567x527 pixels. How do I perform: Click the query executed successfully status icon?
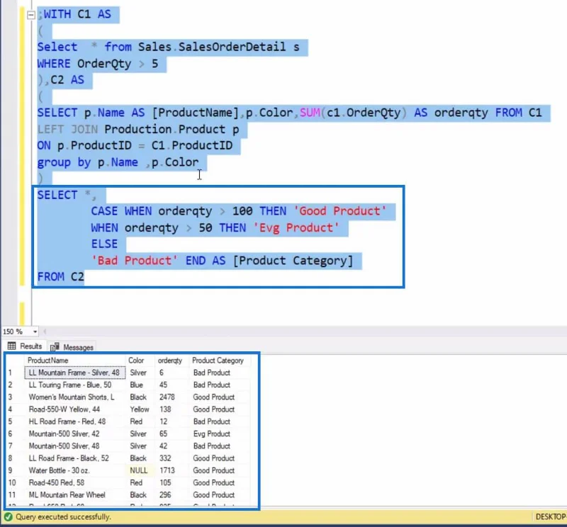9,517
